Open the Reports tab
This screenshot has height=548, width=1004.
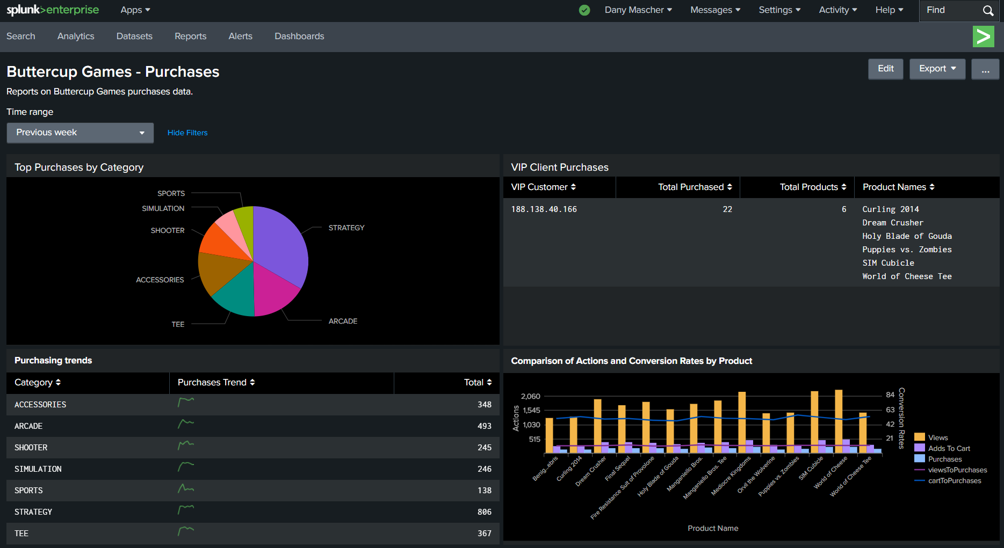[x=190, y=36]
